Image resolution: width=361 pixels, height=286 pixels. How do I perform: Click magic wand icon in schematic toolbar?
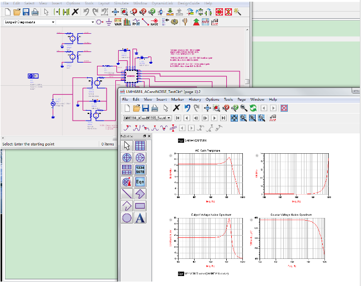[x=237, y=12]
